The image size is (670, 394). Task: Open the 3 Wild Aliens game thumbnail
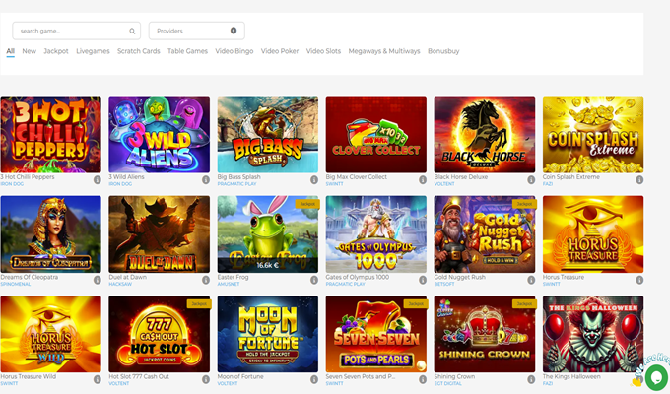(159, 134)
